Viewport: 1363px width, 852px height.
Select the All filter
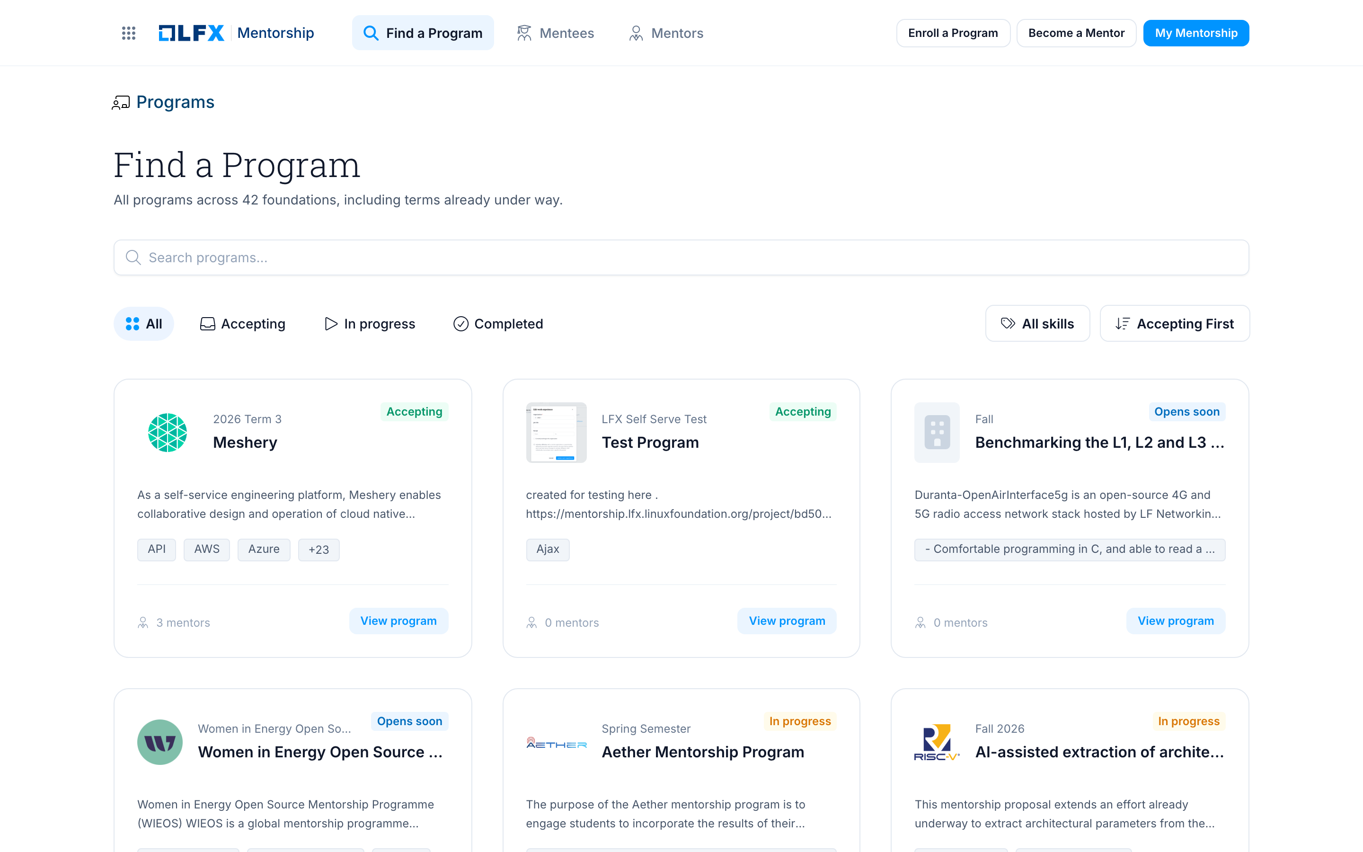tap(143, 323)
